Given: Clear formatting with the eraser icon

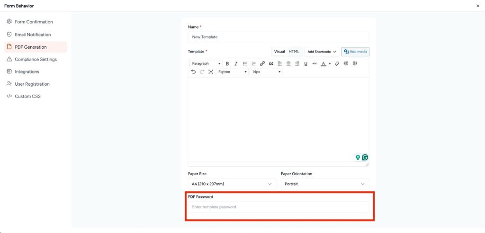Looking at the screenshot, I should point(337,64).
